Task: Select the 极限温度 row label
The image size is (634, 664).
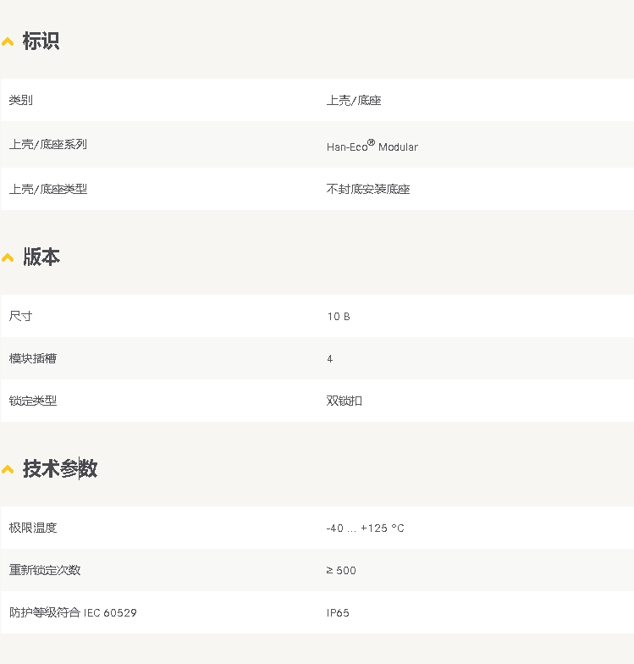Action: [x=33, y=528]
